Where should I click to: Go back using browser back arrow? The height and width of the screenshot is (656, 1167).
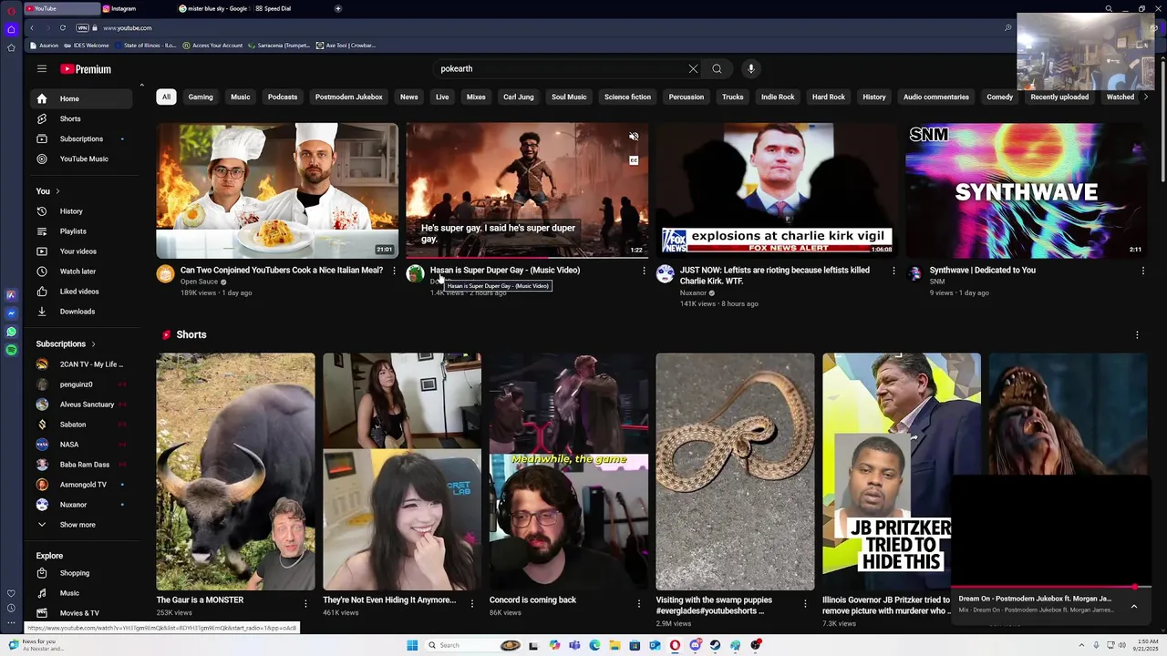pyautogui.click(x=32, y=28)
